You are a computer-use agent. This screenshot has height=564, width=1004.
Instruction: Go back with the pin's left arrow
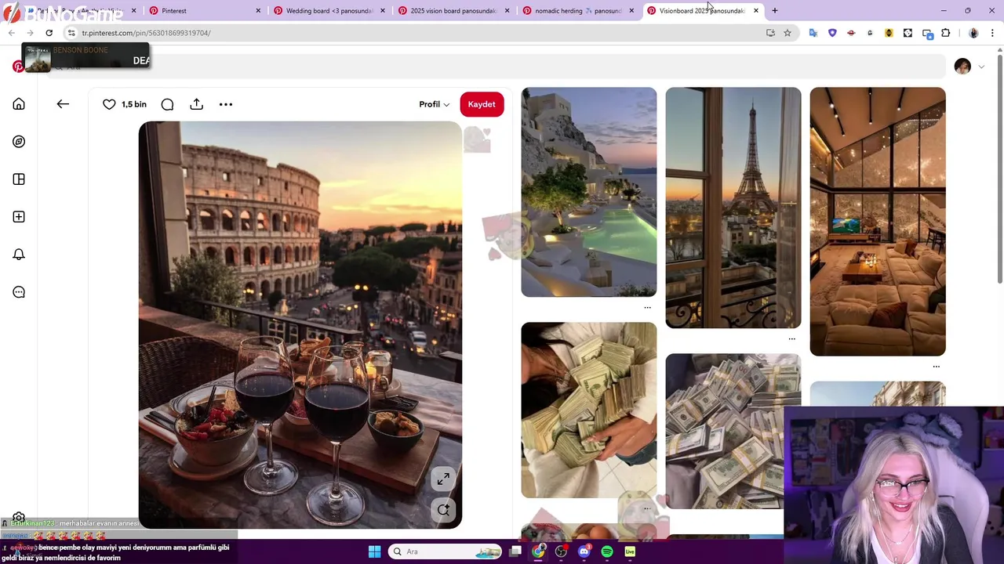63,104
